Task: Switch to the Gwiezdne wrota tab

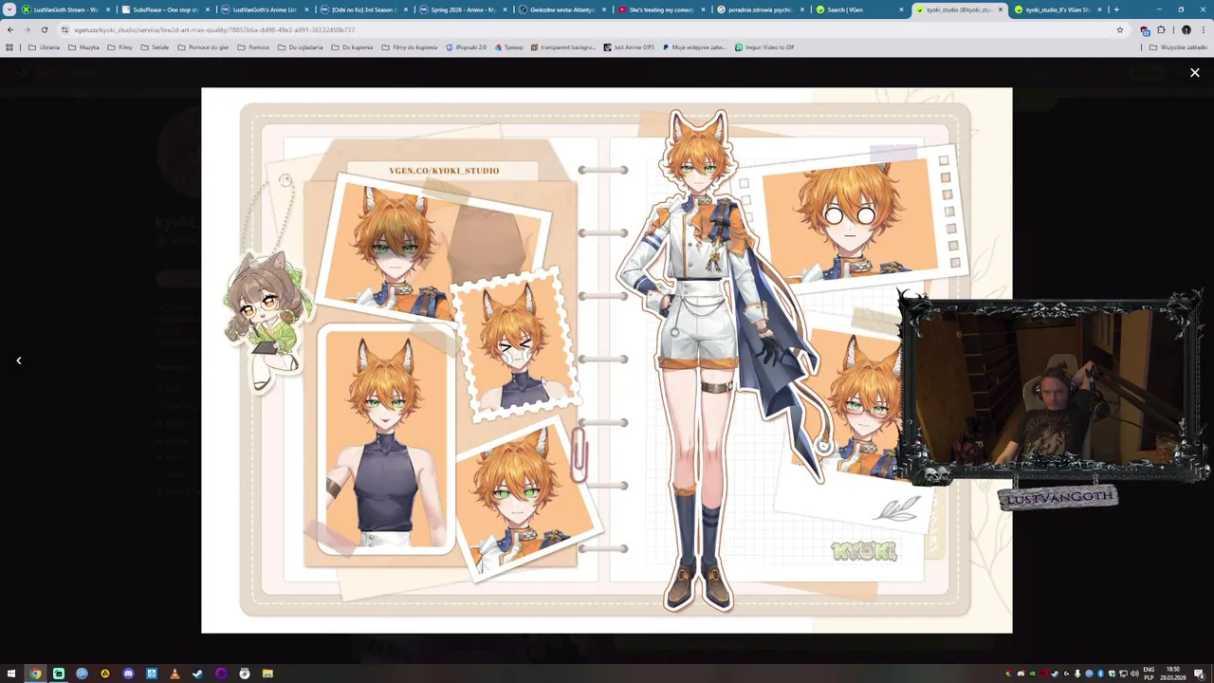Action: [562, 9]
